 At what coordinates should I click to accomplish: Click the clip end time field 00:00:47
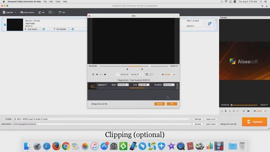click(135, 74)
